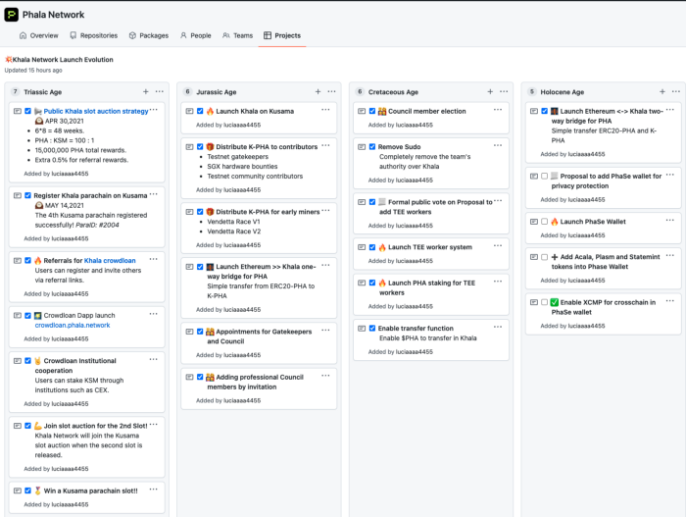
Task: Click note icon on Remove Sudo card
Action: tap(362, 147)
